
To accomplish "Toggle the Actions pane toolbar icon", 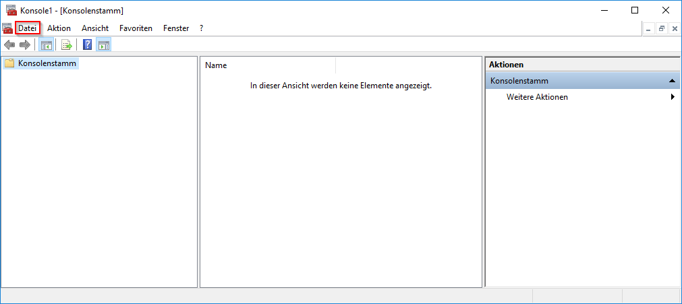I will tap(104, 45).
